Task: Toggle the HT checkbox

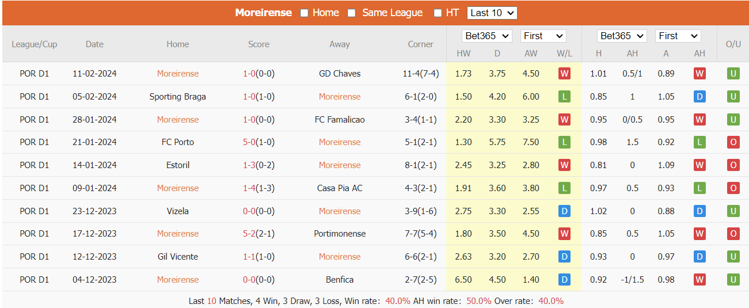Action: pyautogui.click(x=438, y=13)
